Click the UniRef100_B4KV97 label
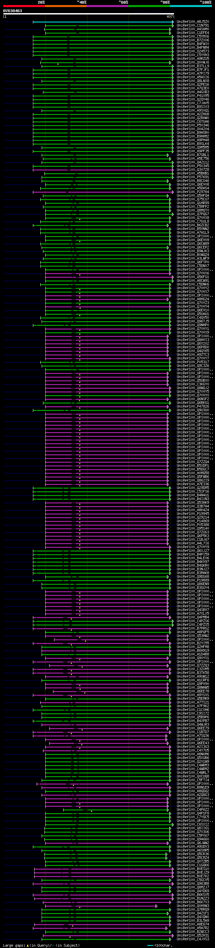 pyautogui.click(x=193, y=562)
